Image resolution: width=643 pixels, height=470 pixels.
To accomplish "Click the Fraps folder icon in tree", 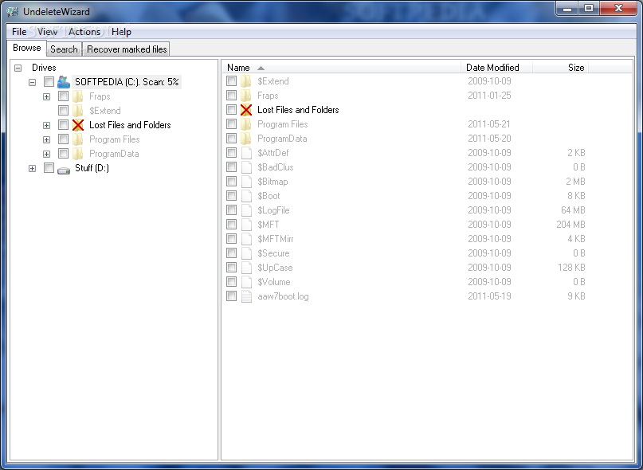I will point(77,96).
